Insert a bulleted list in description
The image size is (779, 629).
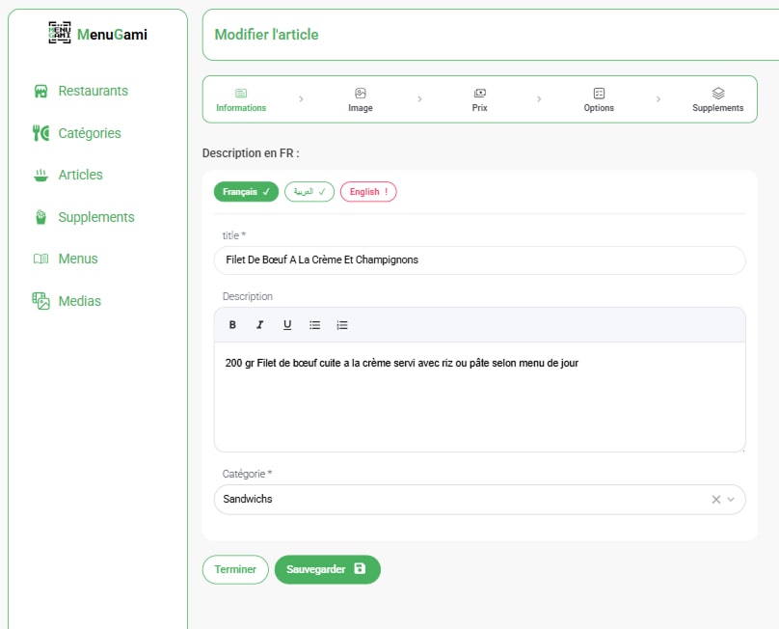tap(314, 325)
